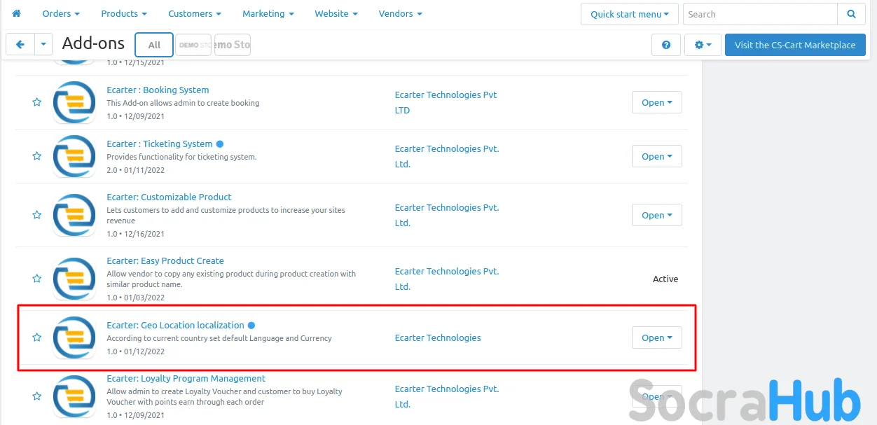The image size is (877, 425).
Task: Open the gear settings dropdown
Action: tap(703, 45)
